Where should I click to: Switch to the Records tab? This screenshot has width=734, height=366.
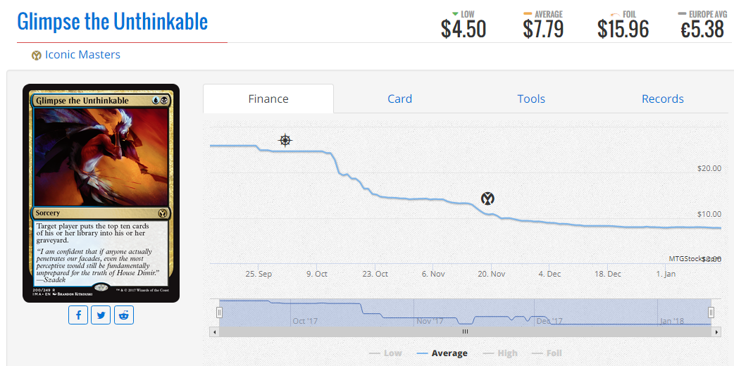click(662, 99)
